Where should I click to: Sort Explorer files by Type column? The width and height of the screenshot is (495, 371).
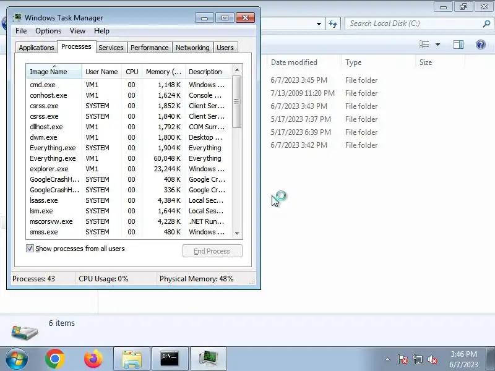378,62
